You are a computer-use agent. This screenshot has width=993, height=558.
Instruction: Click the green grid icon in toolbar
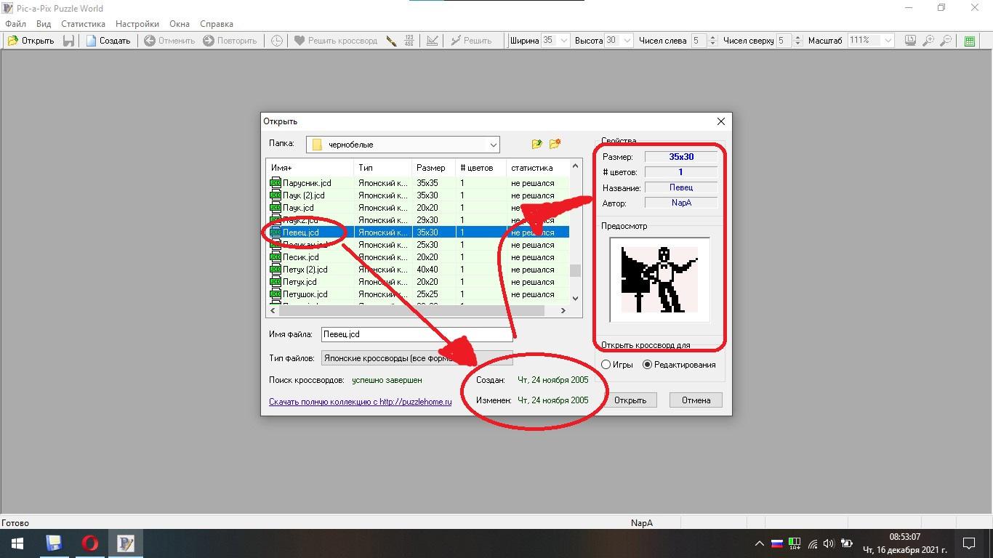point(969,41)
